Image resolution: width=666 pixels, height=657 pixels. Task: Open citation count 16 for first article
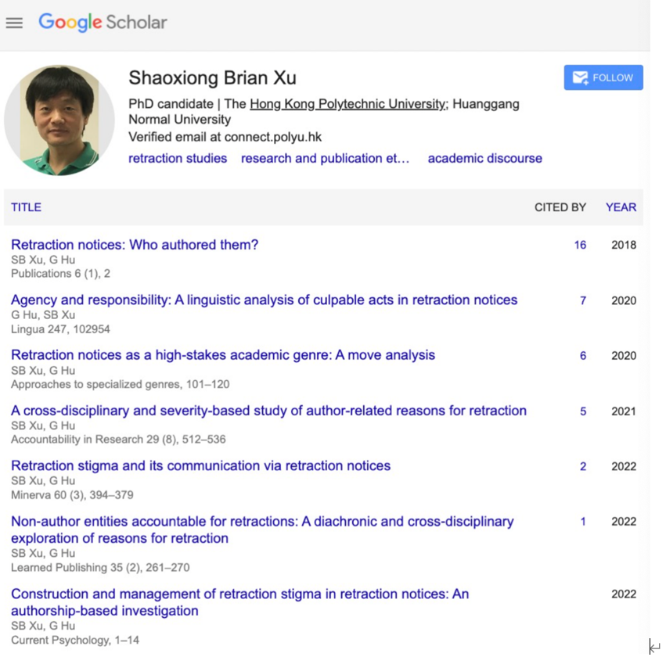tap(580, 245)
